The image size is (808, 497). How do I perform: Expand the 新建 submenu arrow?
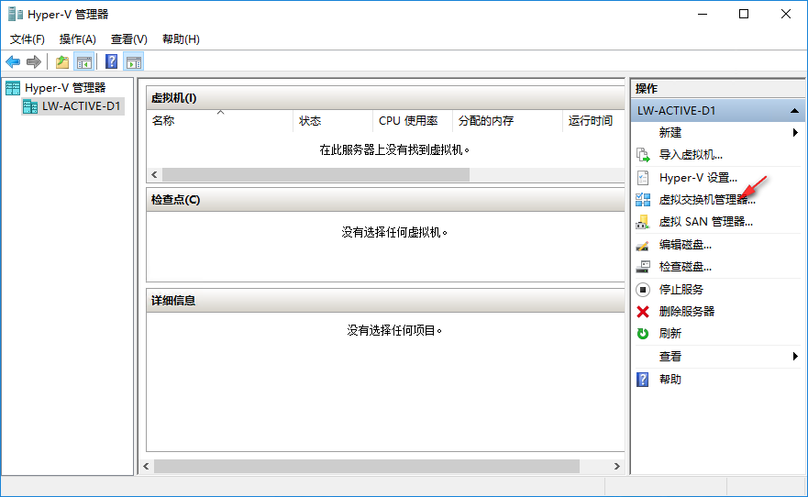coord(795,132)
